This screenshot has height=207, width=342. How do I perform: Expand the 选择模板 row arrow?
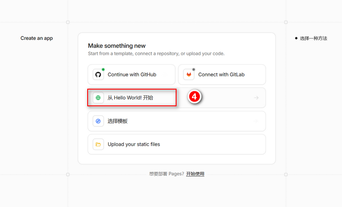pyautogui.click(x=256, y=121)
